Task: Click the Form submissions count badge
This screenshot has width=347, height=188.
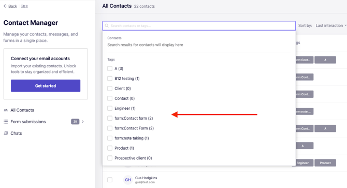Action: coord(75,121)
